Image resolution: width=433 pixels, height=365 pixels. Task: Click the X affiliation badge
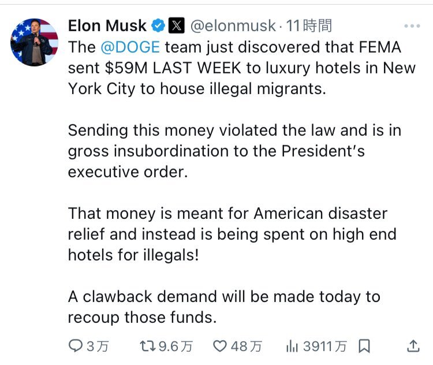pos(176,25)
